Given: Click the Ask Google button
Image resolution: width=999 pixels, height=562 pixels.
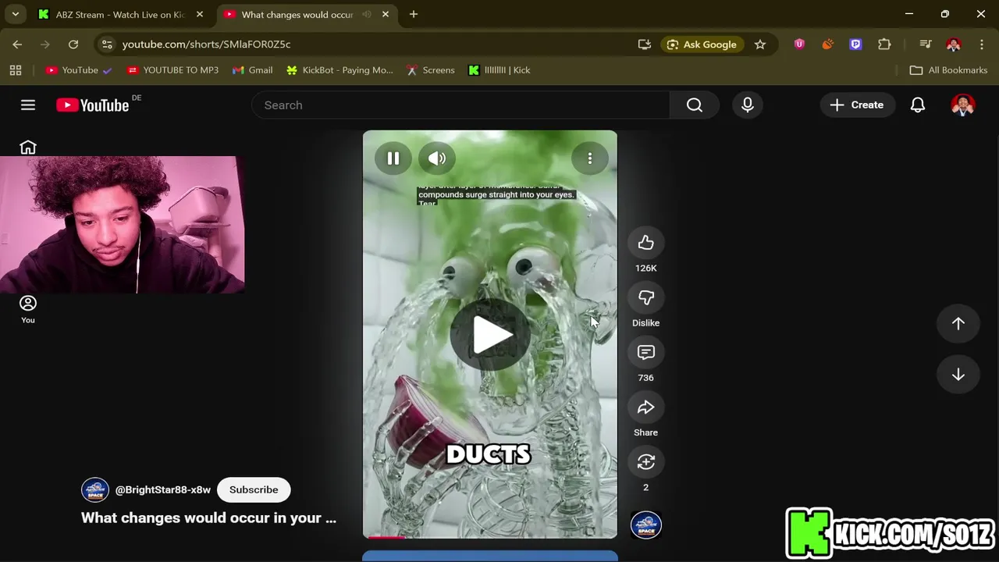Looking at the screenshot, I should [702, 44].
